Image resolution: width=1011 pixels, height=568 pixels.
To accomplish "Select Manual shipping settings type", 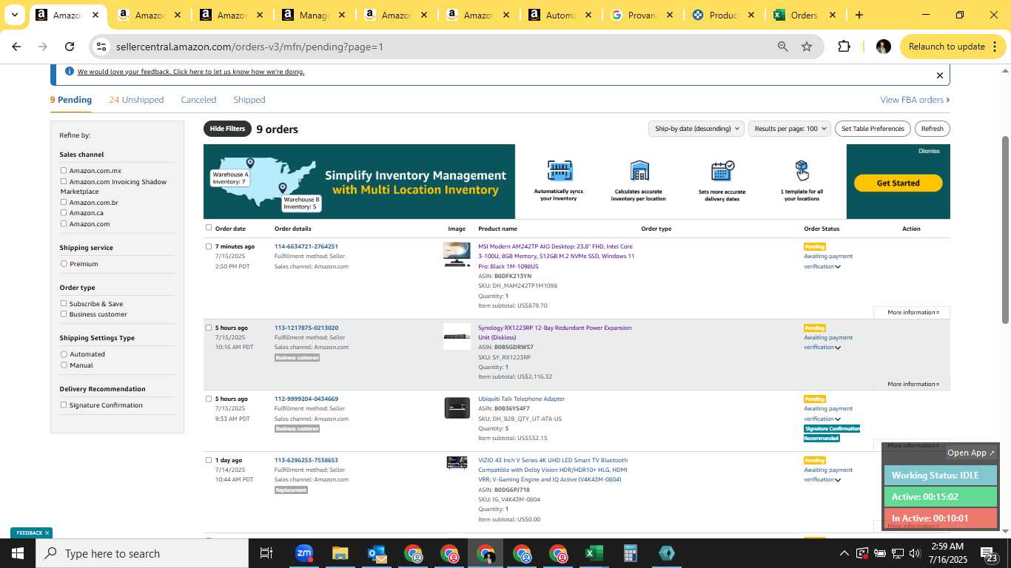I will click(64, 365).
